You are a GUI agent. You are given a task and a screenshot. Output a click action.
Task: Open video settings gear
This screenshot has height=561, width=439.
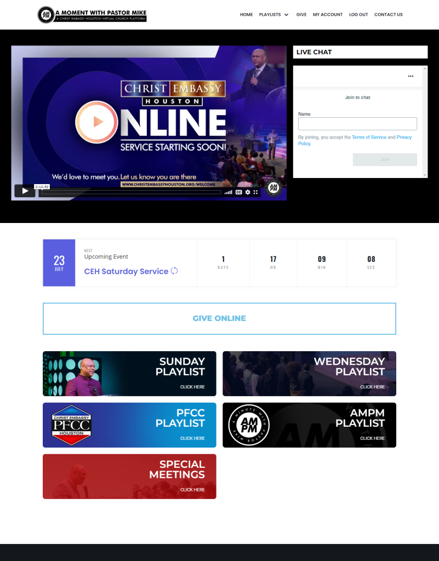tap(247, 192)
